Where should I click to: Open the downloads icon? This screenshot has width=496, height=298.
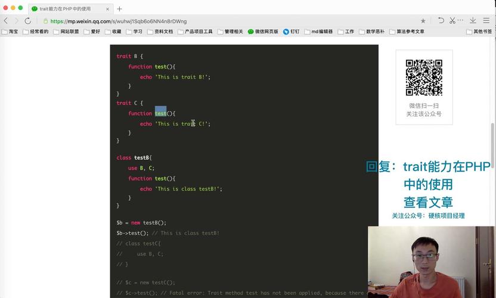[473, 21]
